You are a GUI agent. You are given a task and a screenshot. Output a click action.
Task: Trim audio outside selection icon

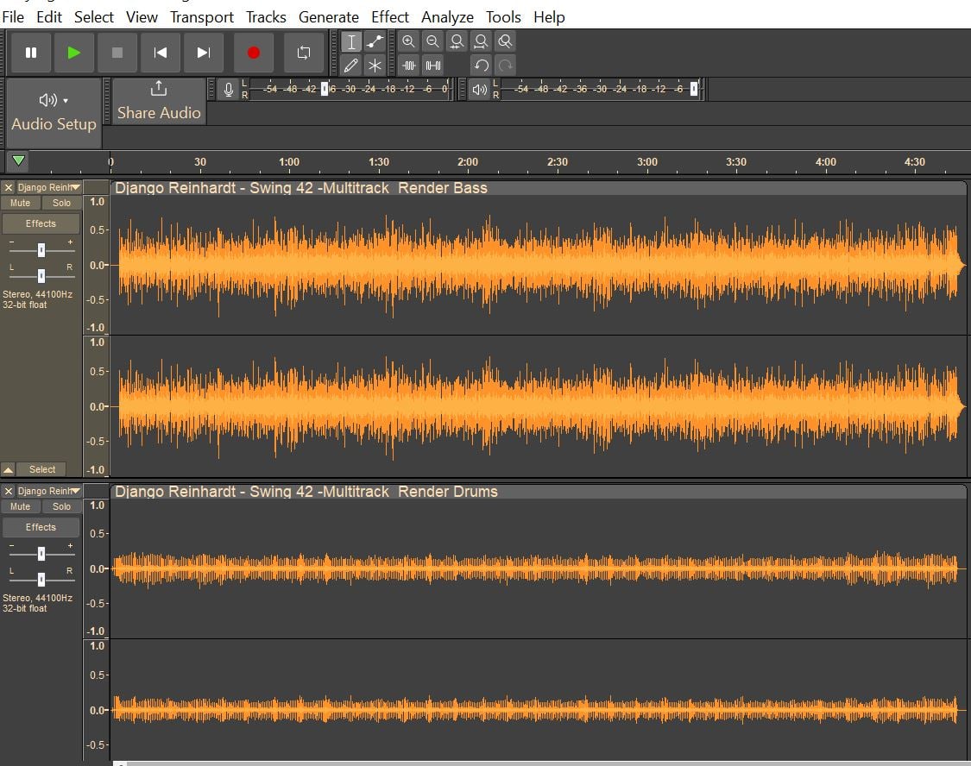[x=409, y=65]
